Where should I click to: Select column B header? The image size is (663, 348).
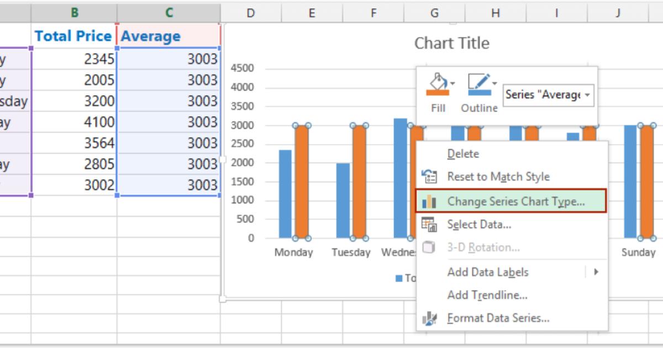point(74,12)
